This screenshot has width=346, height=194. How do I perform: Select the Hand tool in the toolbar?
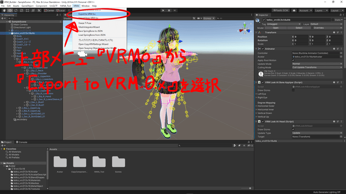pos(4,10)
